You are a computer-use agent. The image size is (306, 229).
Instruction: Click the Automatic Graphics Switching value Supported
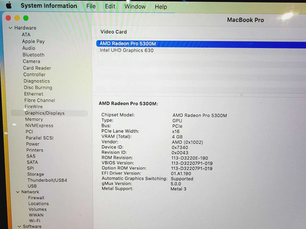point(182,179)
